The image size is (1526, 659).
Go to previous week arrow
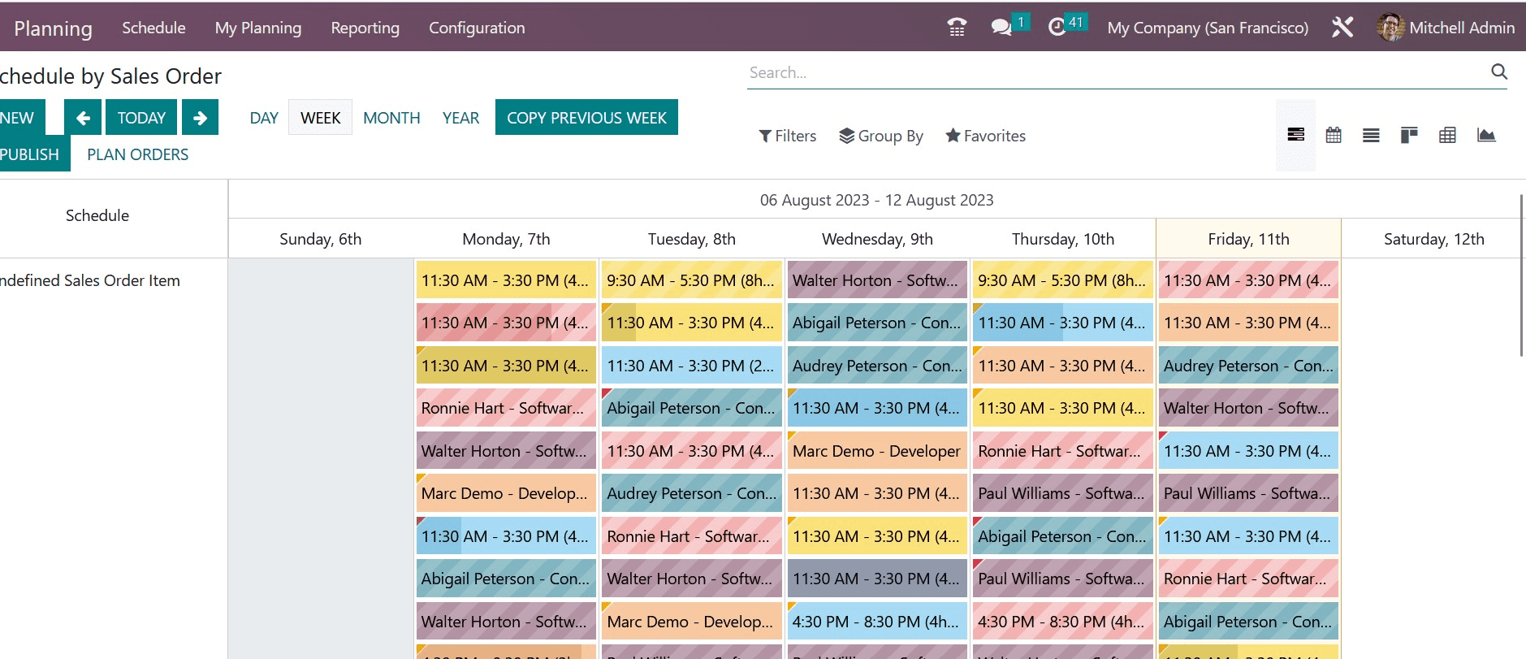pyautogui.click(x=83, y=118)
